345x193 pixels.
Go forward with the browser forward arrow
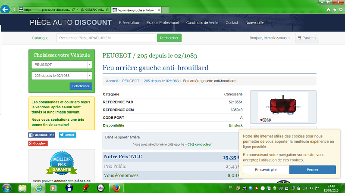tap(14, 9)
